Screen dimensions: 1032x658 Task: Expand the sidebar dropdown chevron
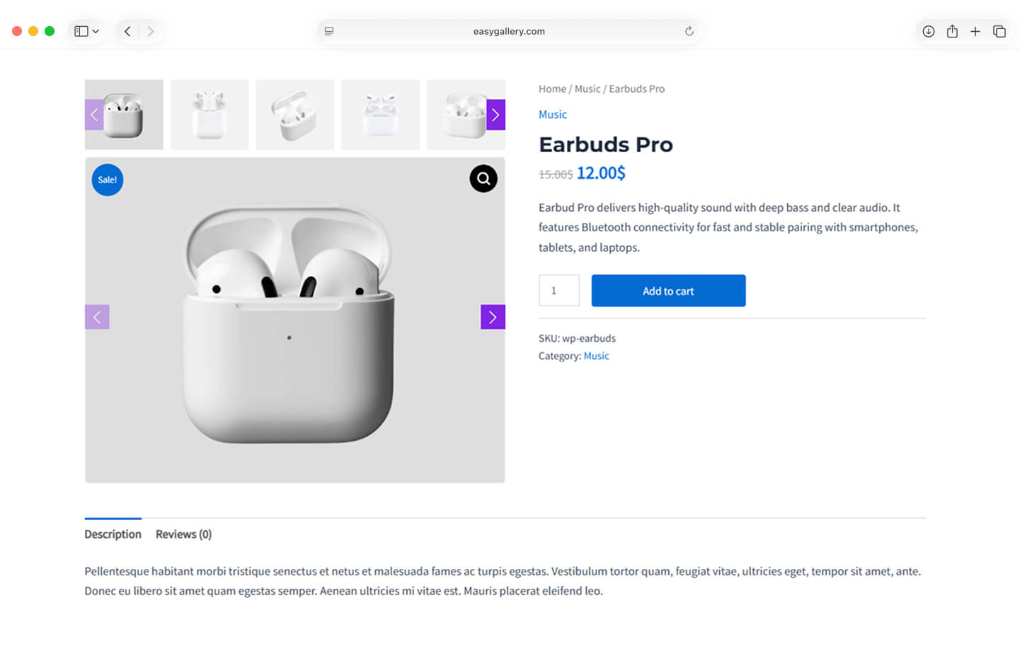click(x=96, y=31)
